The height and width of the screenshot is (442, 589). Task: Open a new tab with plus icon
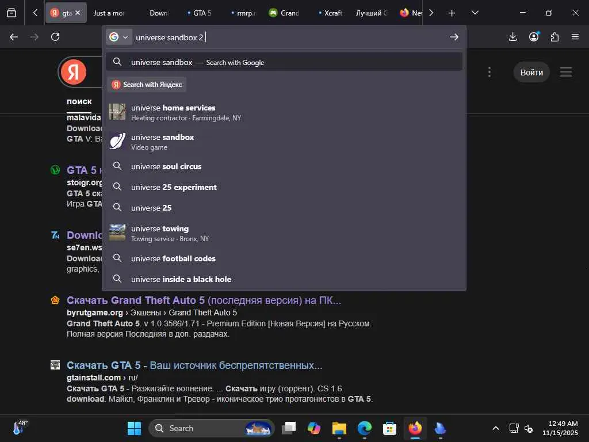pyautogui.click(x=452, y=13)
